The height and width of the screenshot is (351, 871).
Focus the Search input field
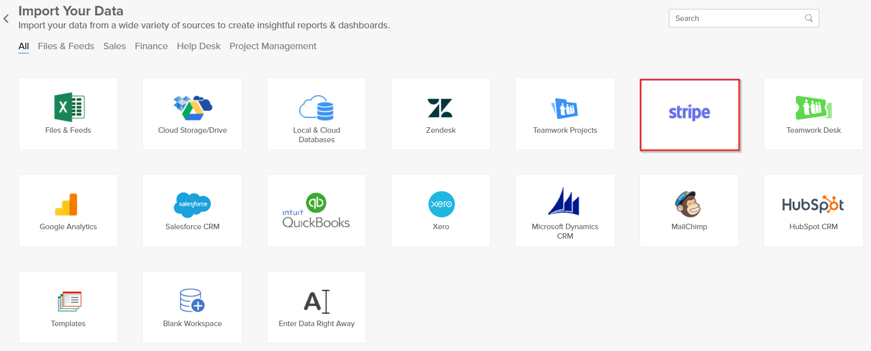(744, 18)
